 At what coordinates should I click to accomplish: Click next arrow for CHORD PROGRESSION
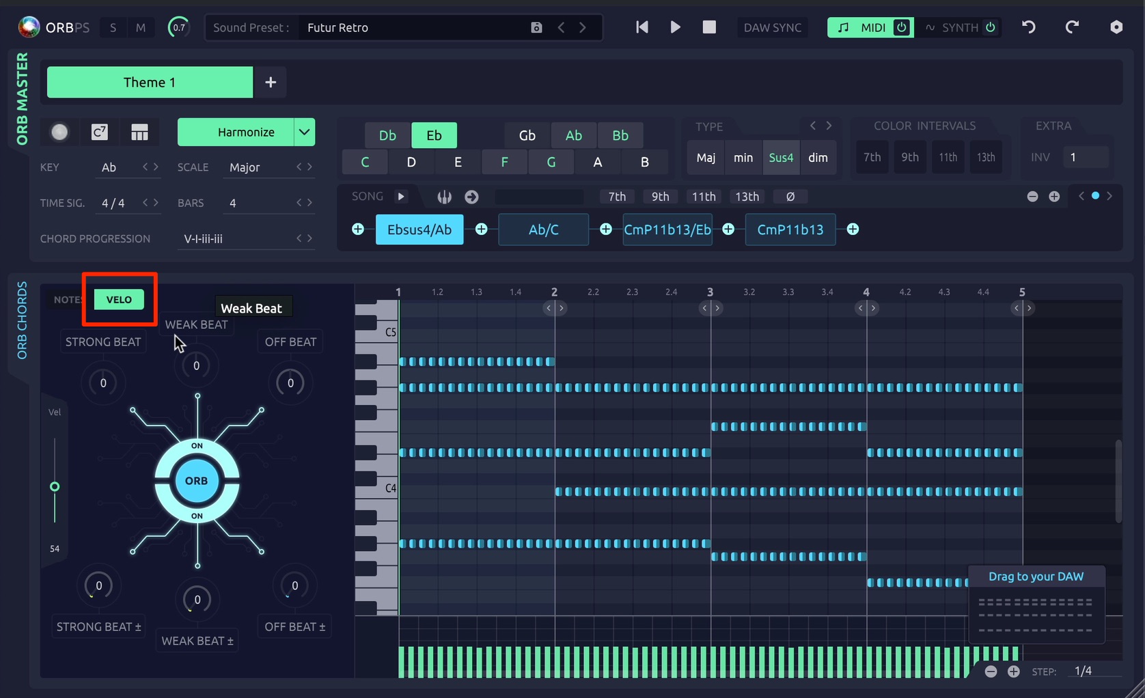point(309,238)
